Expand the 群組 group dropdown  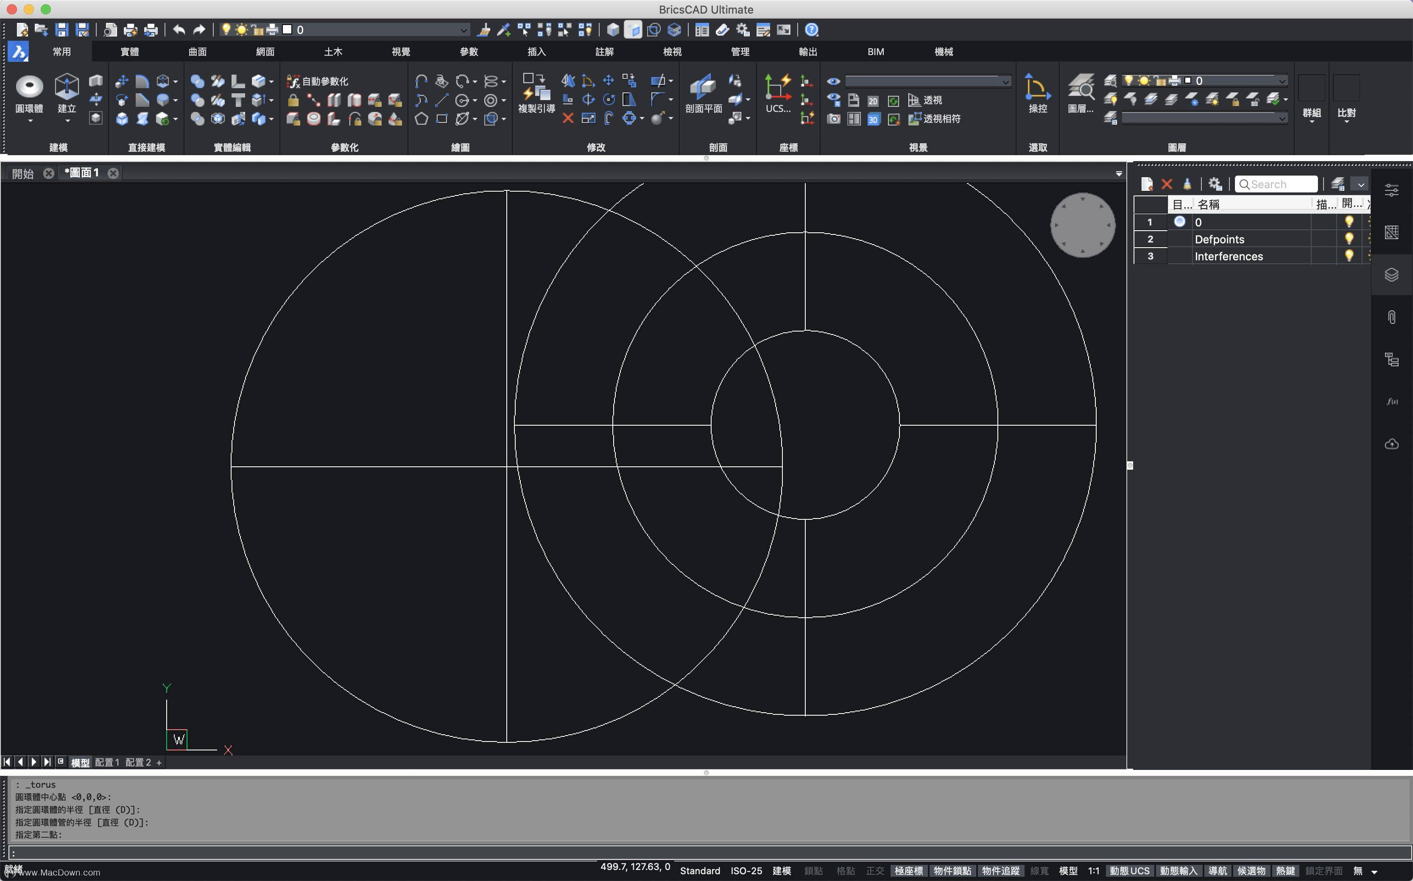tap(1311, 121)
